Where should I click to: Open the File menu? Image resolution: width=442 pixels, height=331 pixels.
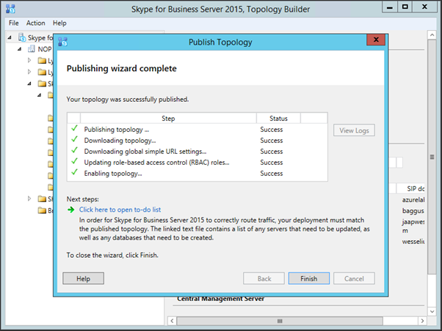14,23
